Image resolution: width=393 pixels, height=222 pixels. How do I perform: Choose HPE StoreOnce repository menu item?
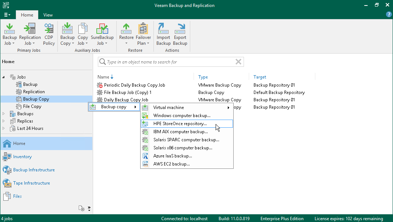[187, 124]
